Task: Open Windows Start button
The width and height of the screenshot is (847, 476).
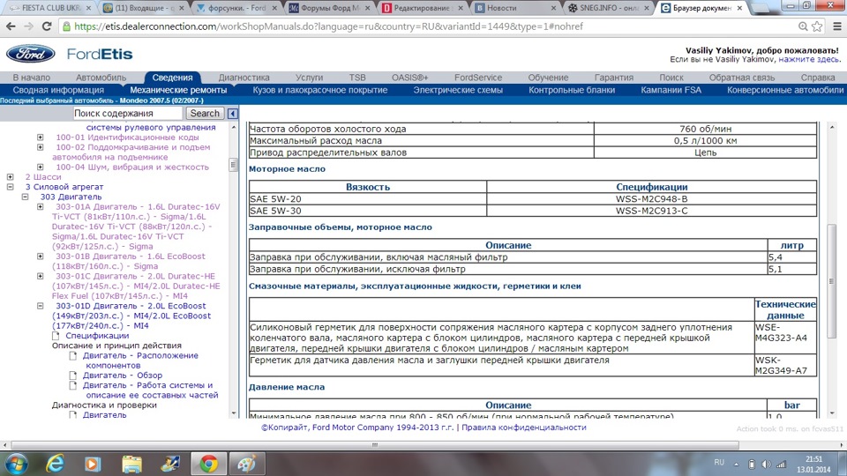Action: 16,464
